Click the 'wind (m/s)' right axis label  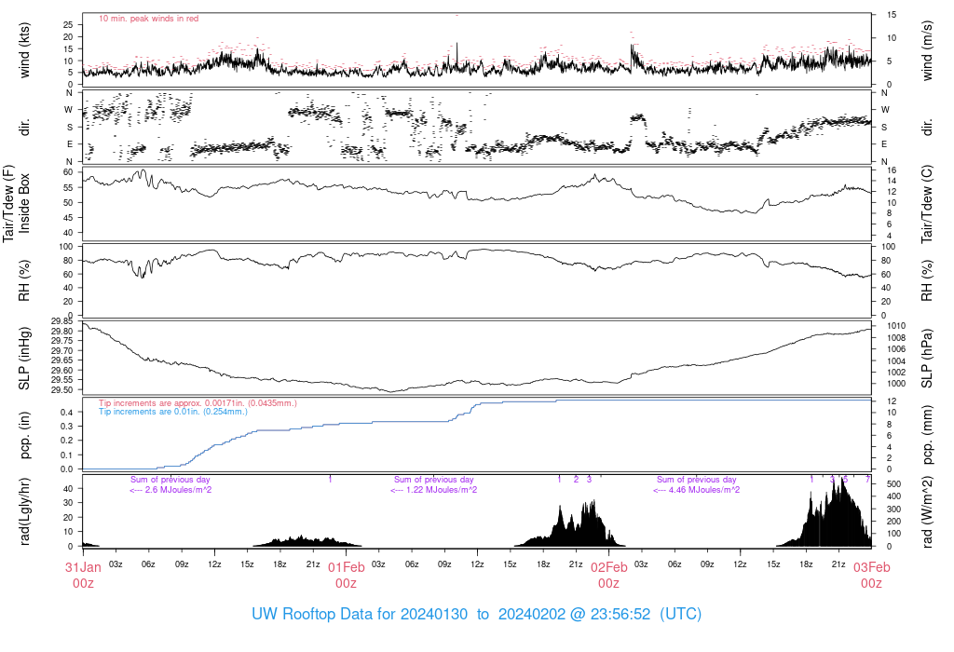point(927,50)
